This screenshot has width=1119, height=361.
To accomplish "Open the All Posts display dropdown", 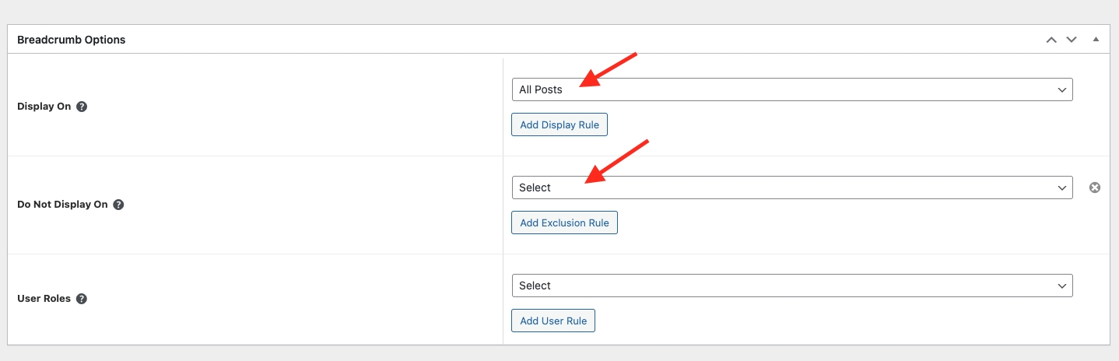I will 791,89.
